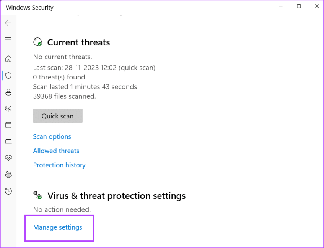Open Family options in the sidebar

pyautogui.click(x=8, y=174)
